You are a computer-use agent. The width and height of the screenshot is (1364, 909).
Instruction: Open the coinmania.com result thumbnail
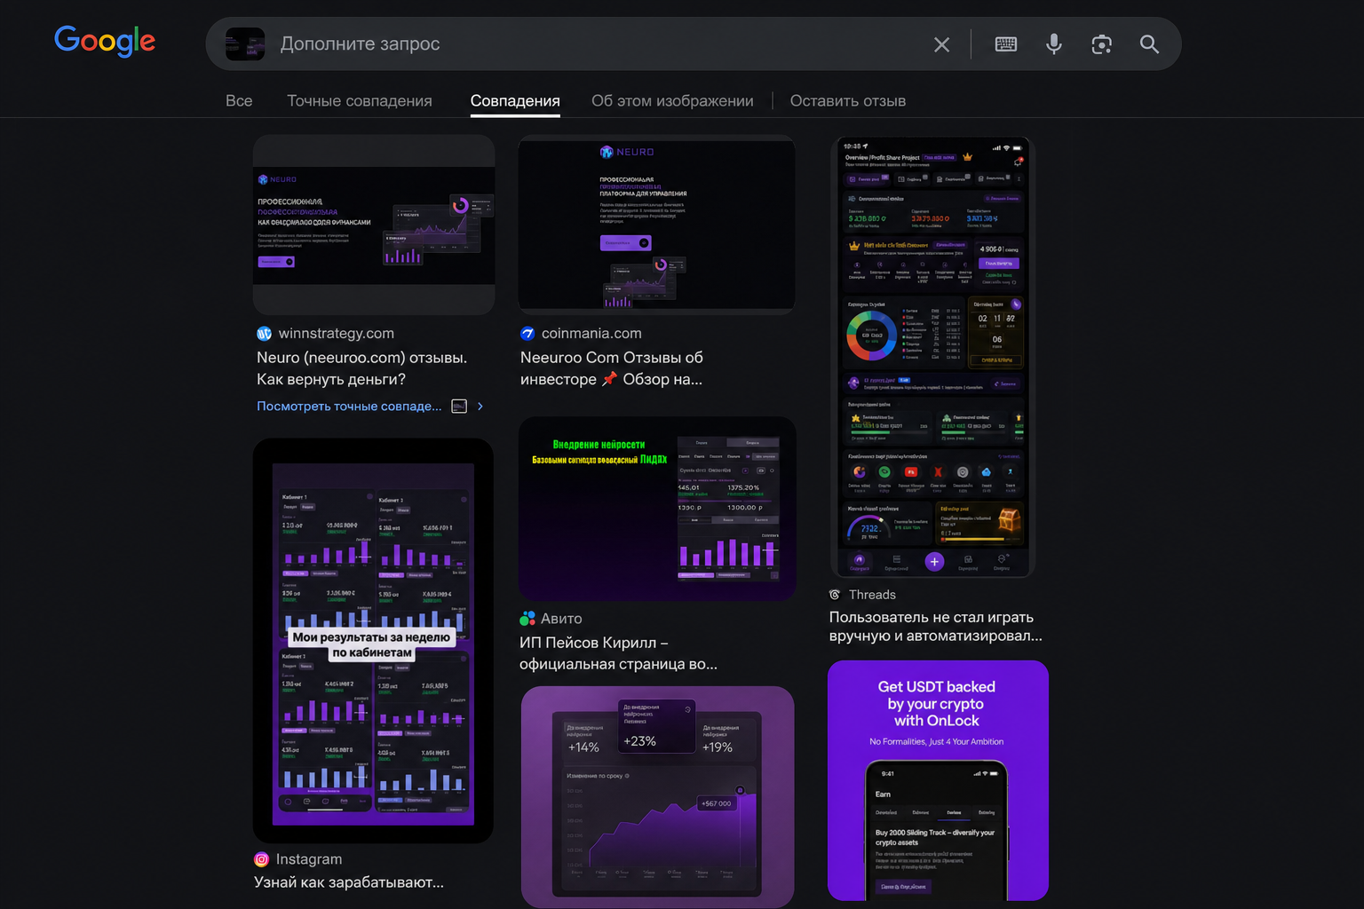[656, 225]
